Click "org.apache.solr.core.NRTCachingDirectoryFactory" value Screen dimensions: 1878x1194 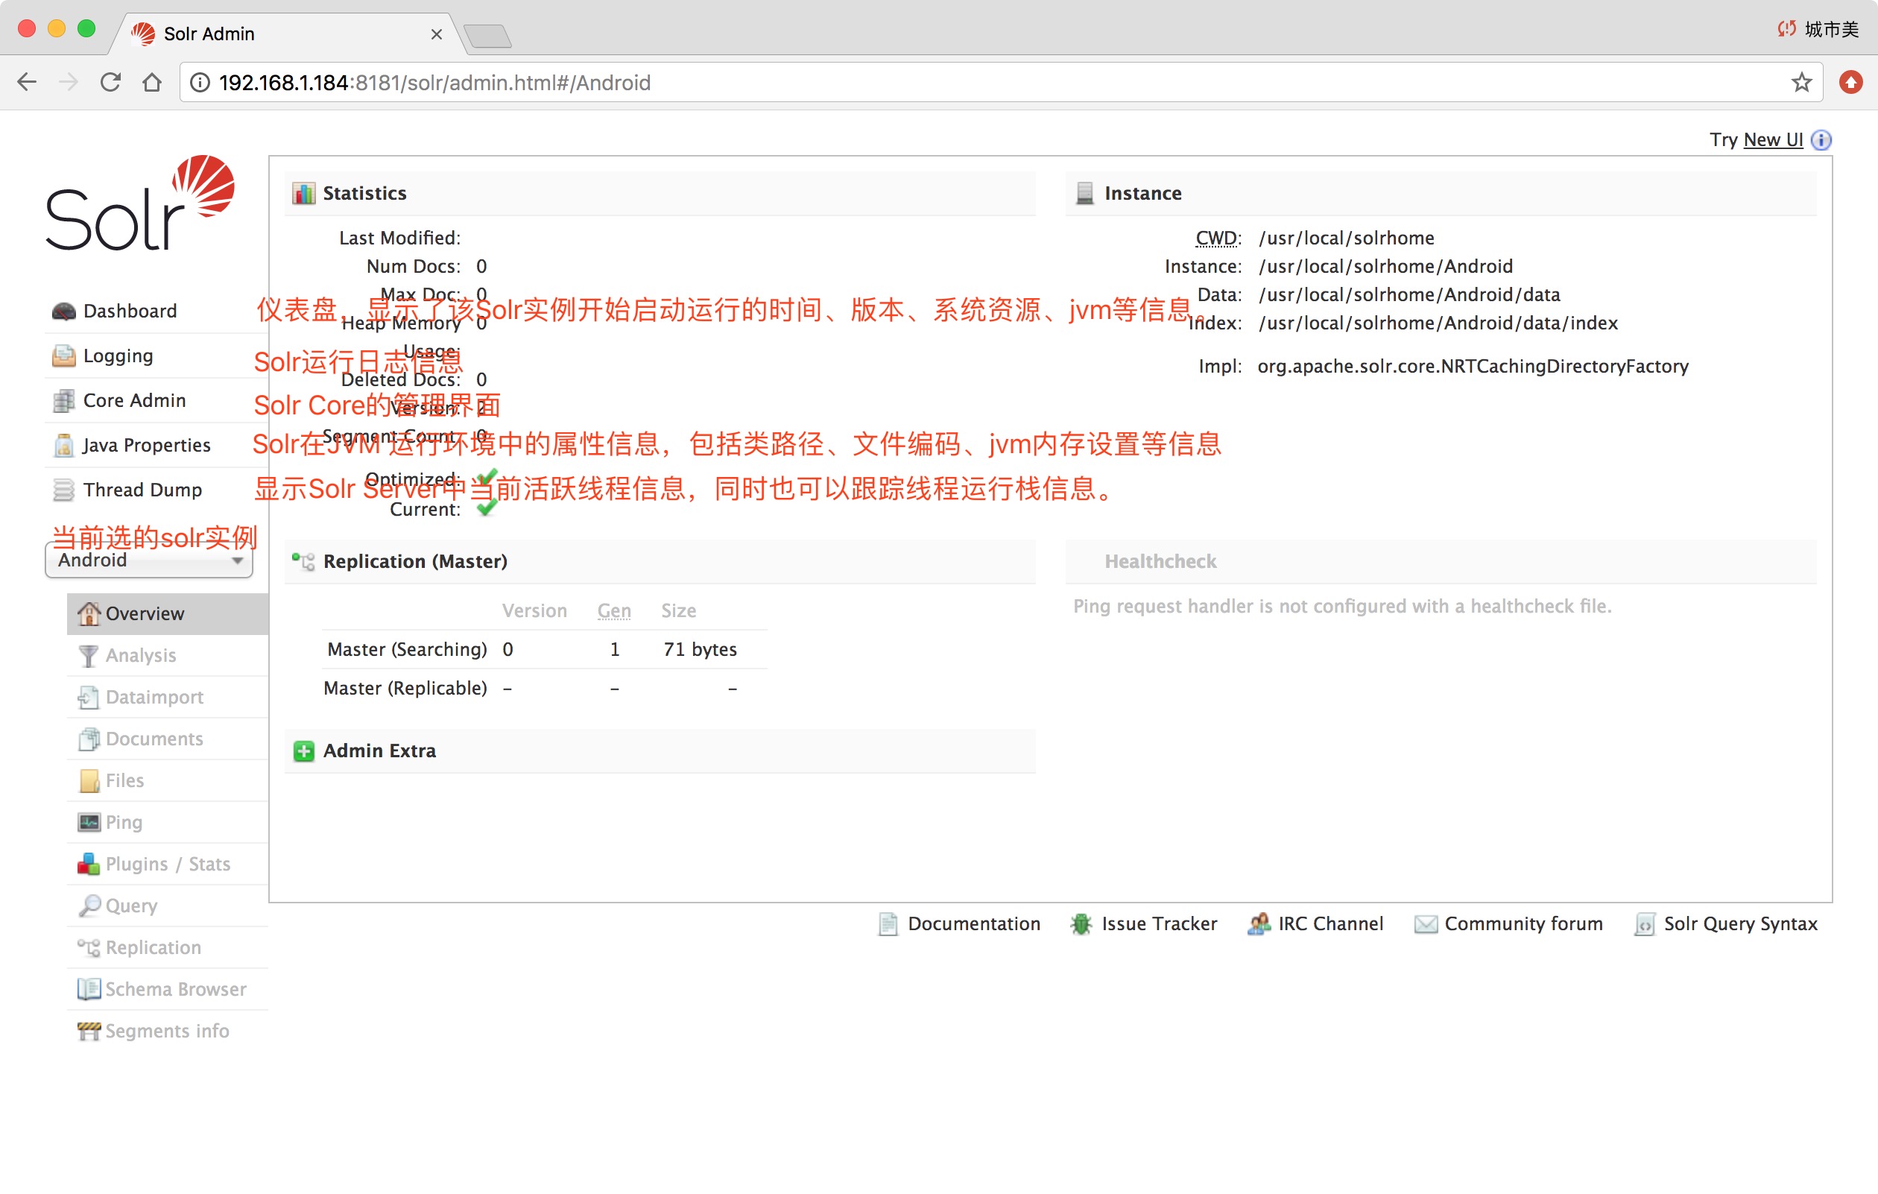coord(1473,366)
